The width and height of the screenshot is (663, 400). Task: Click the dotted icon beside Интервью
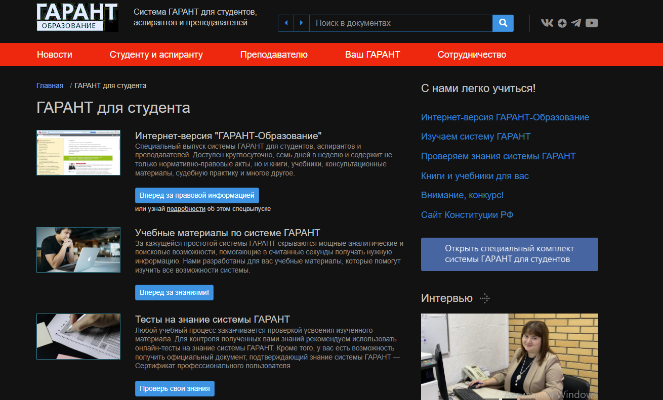485,298
